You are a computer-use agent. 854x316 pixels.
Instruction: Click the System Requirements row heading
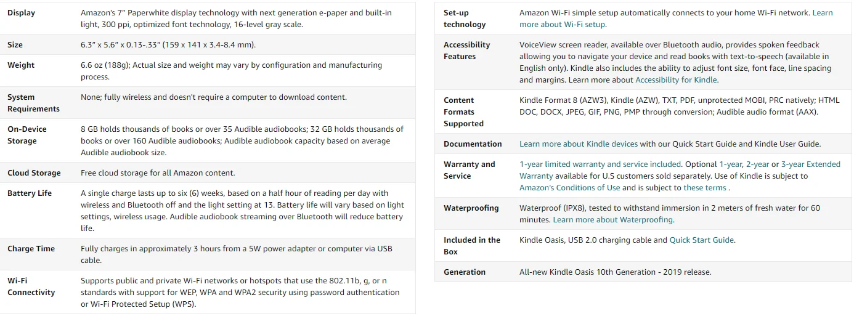[x=33, y=103]
